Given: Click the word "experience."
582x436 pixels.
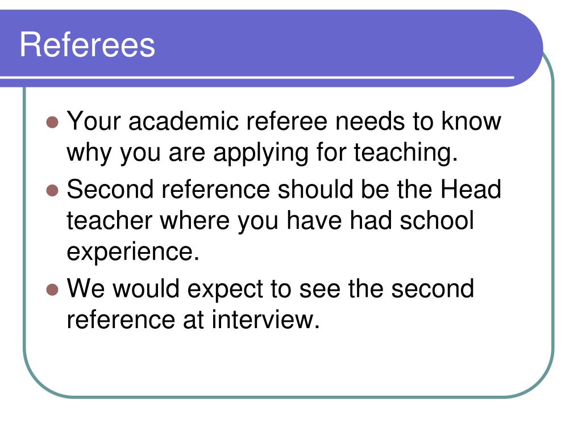Looking at the screenshot, I should click(133, 253).
